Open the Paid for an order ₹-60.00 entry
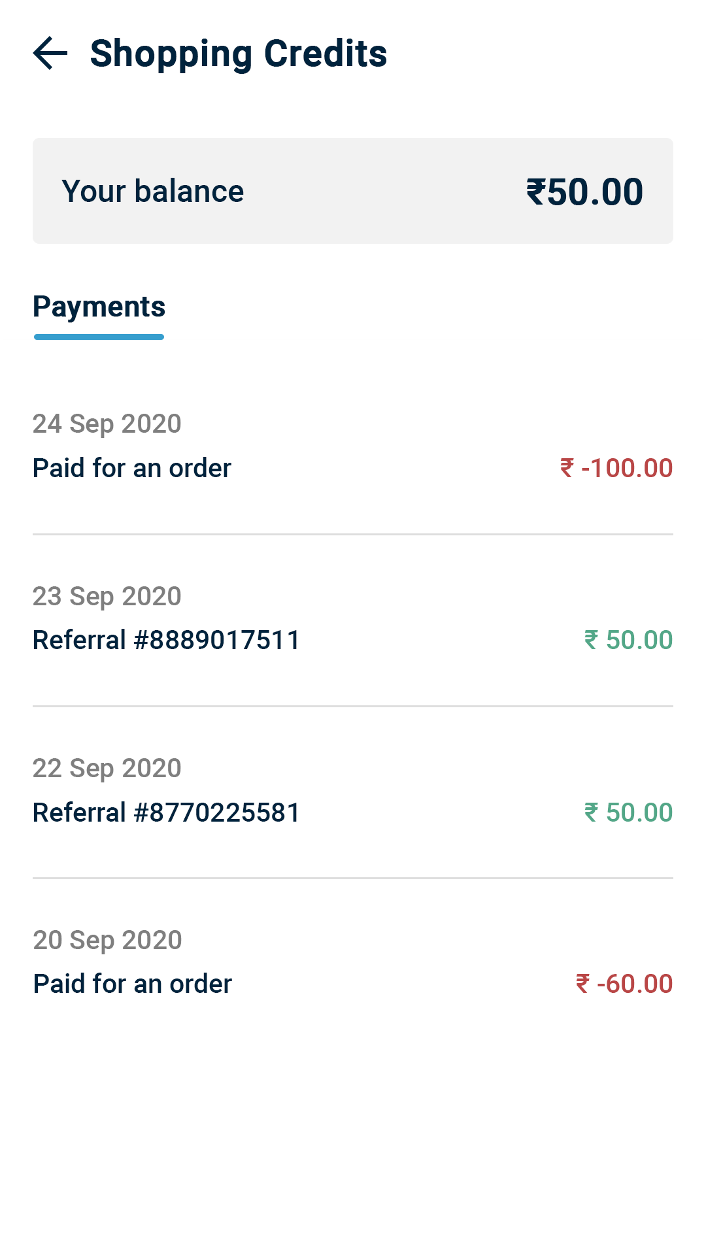Viewport: 706px width, 1255px height. point(132,984)
